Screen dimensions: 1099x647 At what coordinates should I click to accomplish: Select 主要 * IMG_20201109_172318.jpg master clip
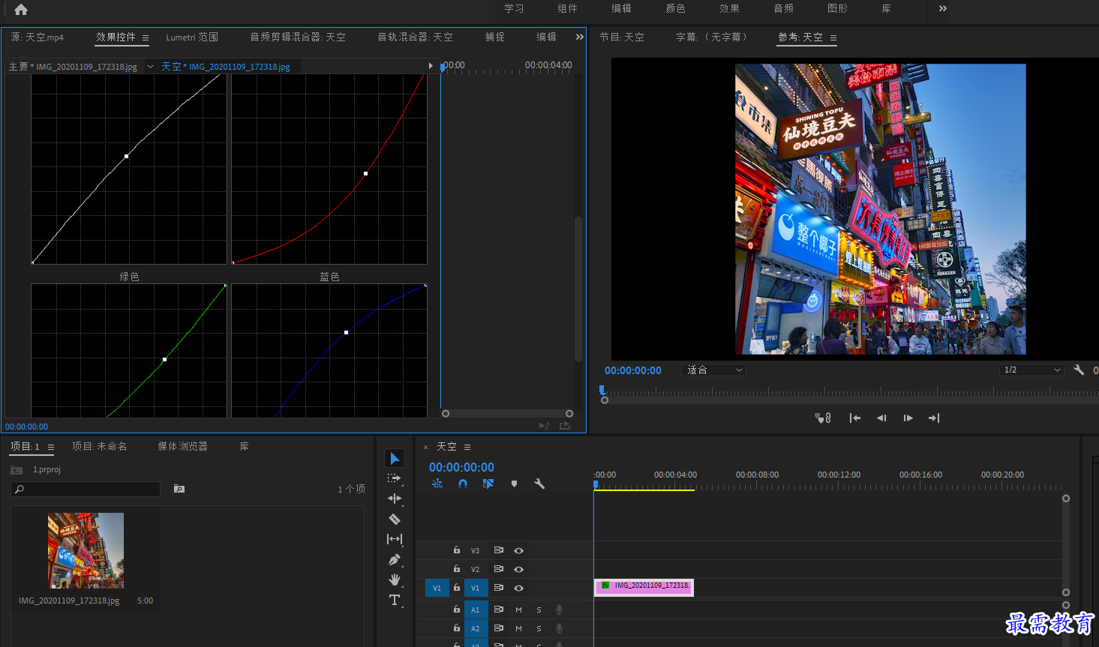click(73, 67)
